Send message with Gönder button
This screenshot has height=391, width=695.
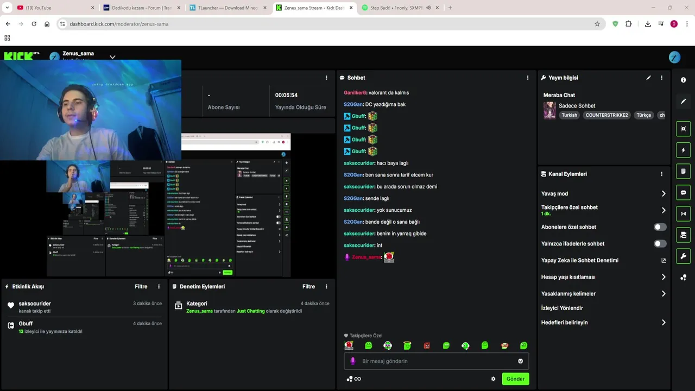(x=515, y=379)
